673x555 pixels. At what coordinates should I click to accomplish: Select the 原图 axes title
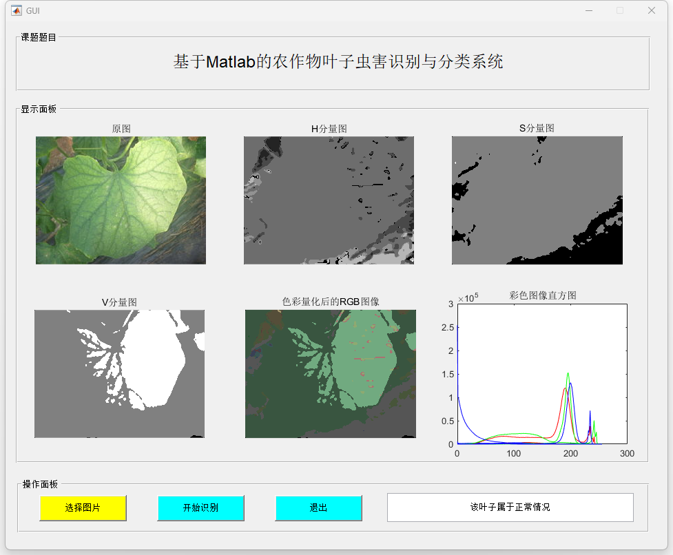tap(121, 129)
